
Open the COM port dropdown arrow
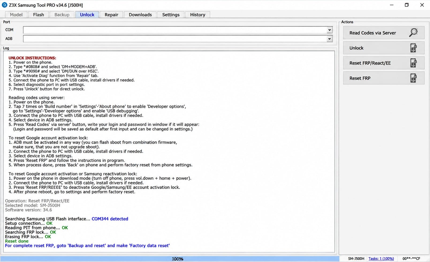(x=329, y=30)
